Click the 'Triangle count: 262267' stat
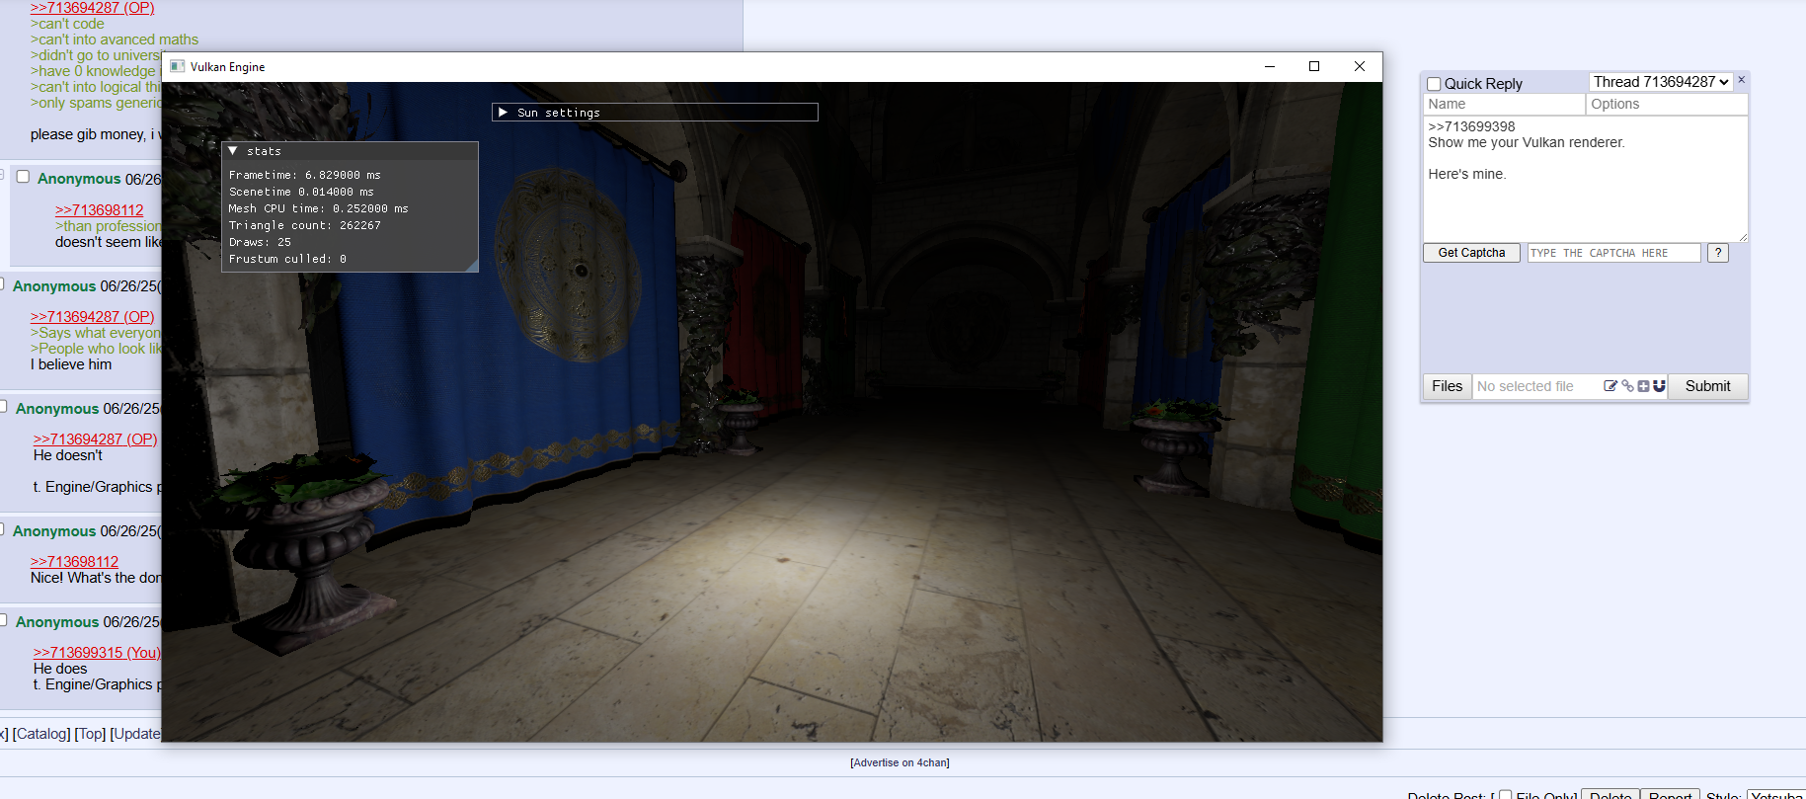The width and height of the screenshot is (1806, 799). (x=304, y=225)
